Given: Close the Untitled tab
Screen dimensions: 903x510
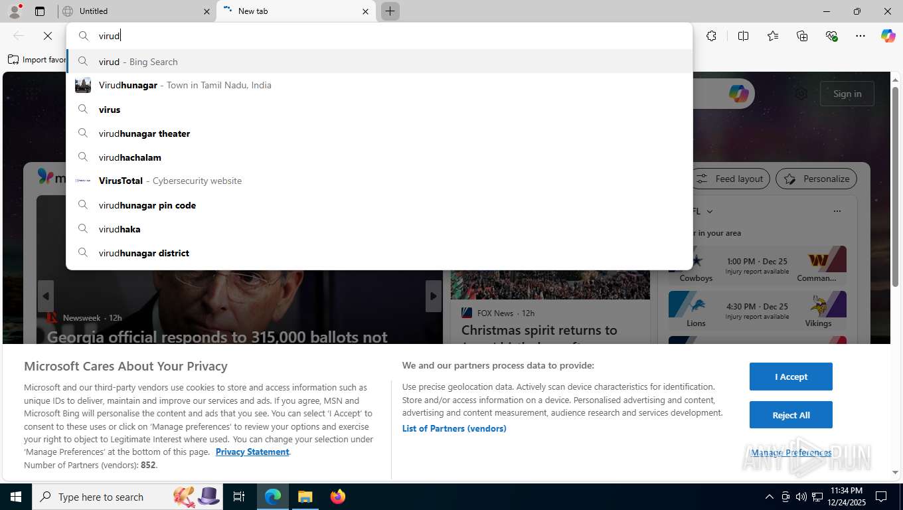Looking at the screenshot, I should [206, 11].
